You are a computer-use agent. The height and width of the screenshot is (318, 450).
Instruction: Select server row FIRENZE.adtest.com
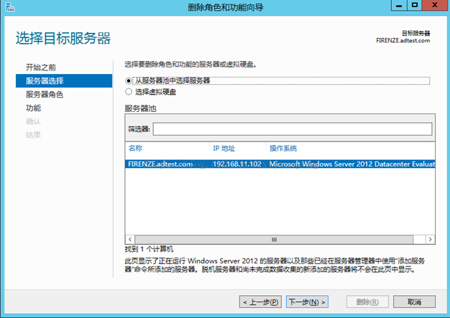280,164
